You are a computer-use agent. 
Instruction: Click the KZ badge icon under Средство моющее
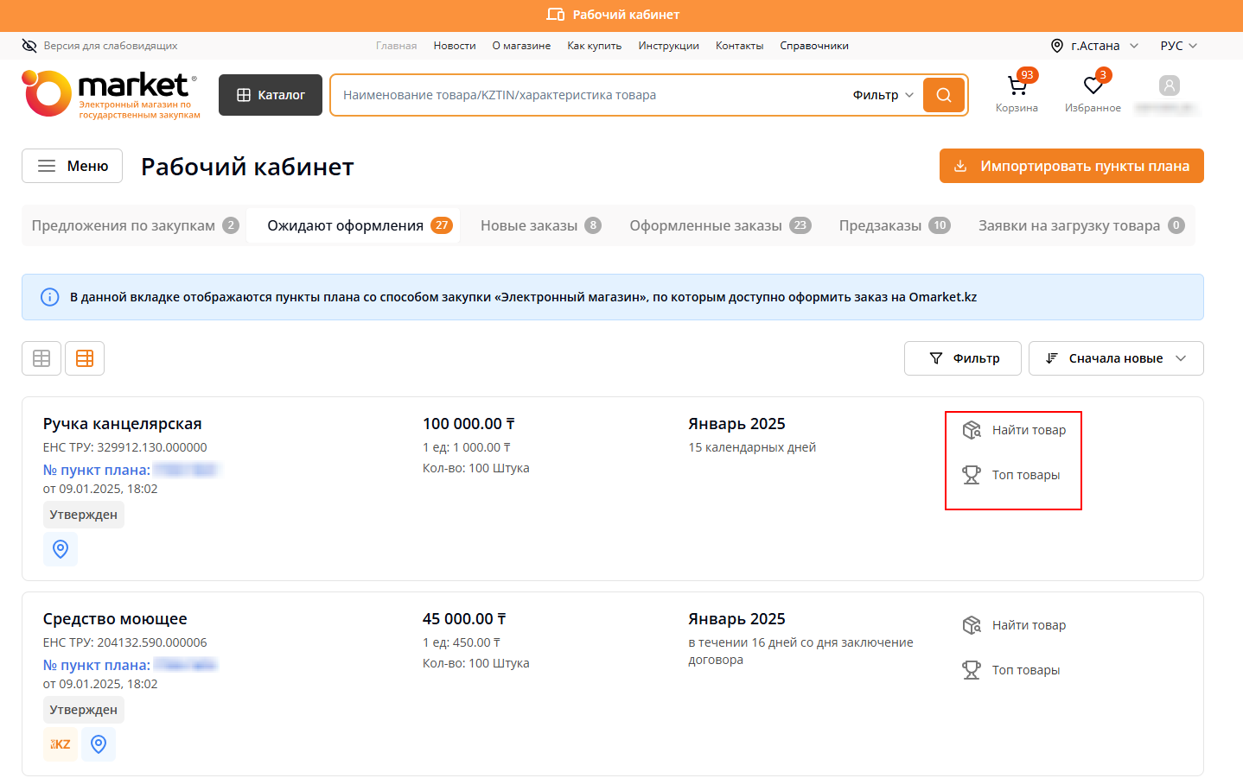point(61,744)
